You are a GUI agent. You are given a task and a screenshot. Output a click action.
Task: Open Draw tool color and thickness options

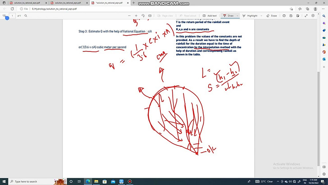point(237,16)
